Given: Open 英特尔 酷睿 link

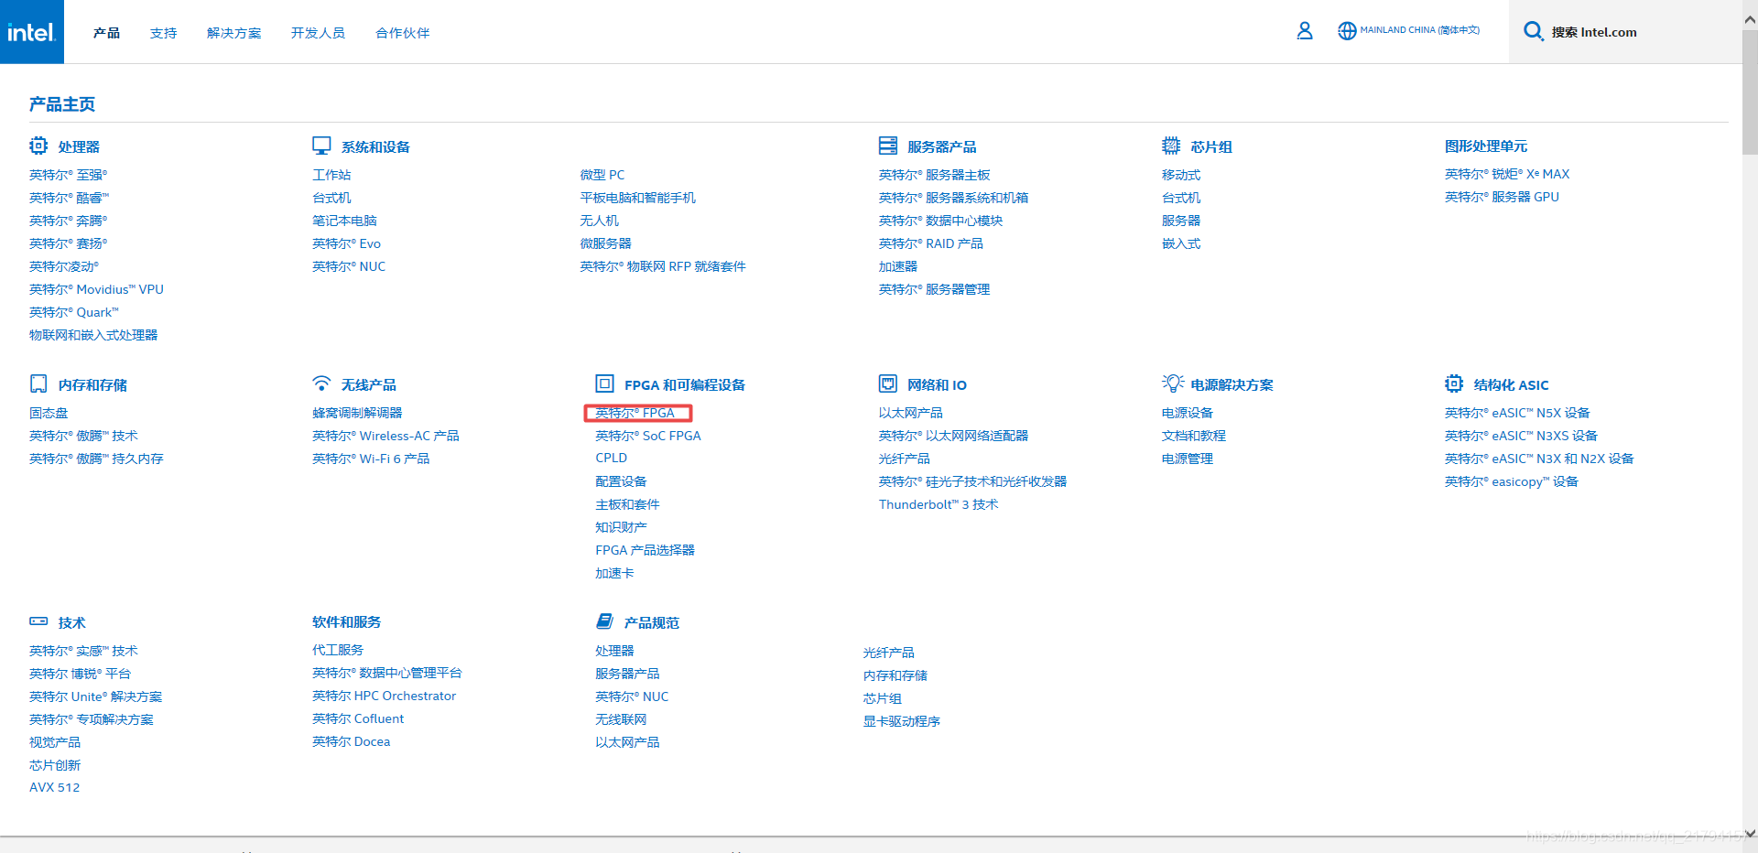Looking at the screenshot, I should pyautogui.click(x=70, y=198).
